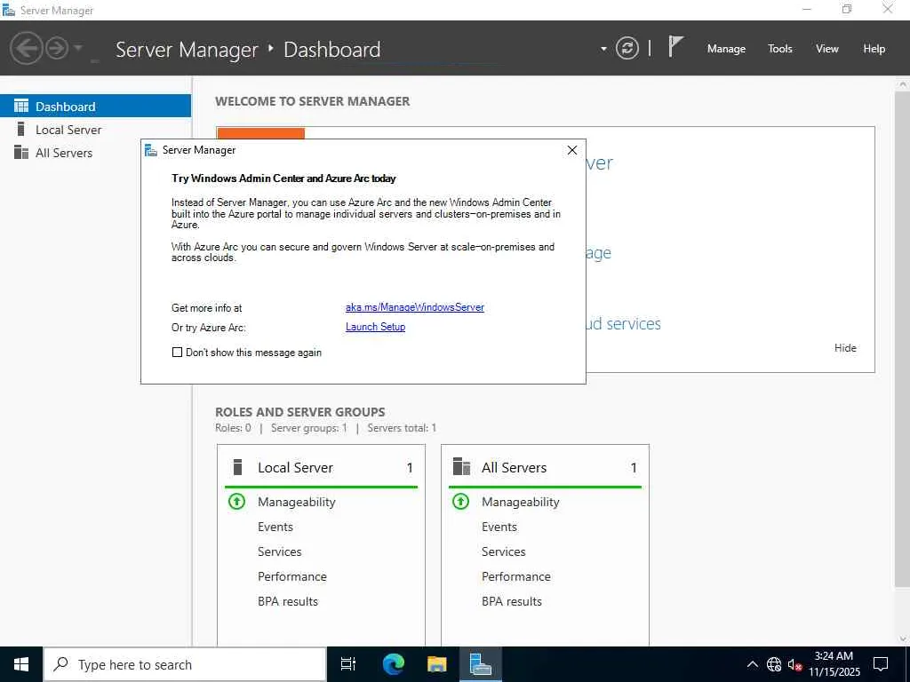The height and width of the screenshot is (682, 910).
Task: Click Hide in the welcome tile
Action: pyautogui.click(x=845, y=348)
